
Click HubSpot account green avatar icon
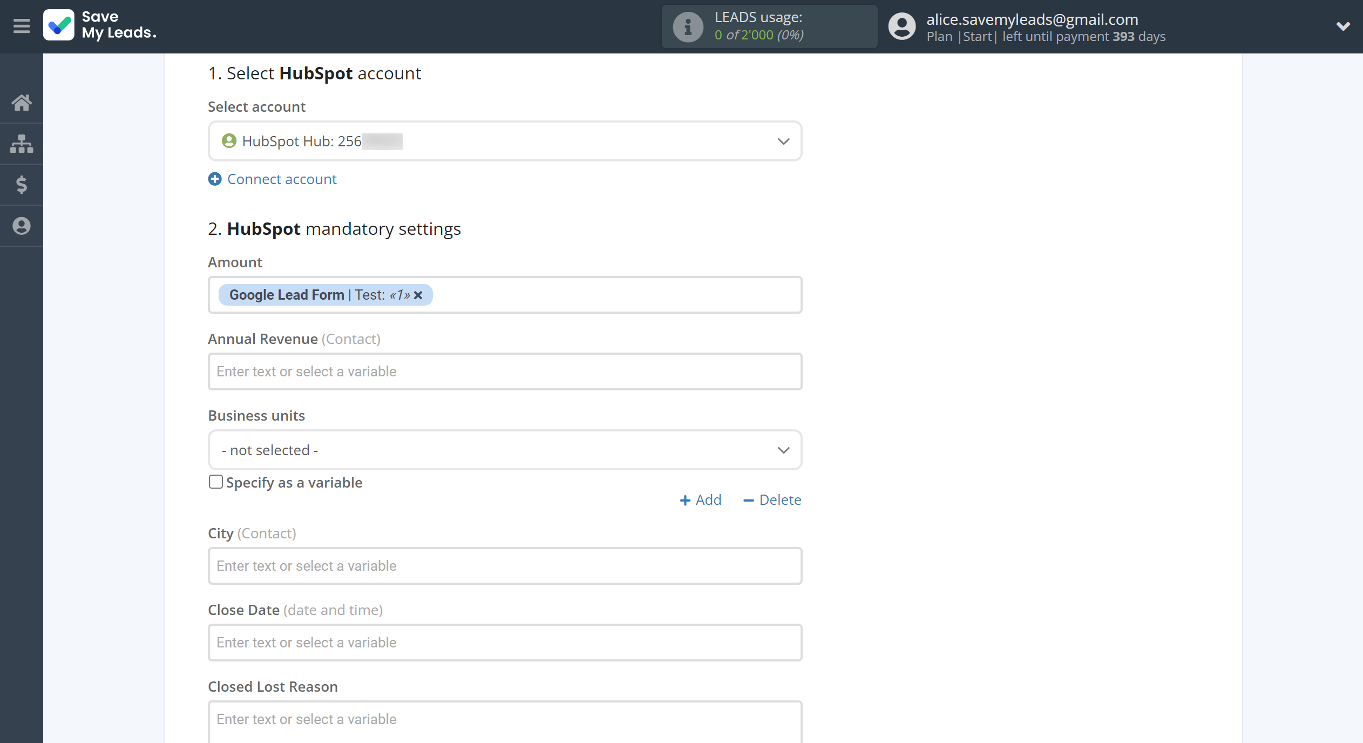pyautogui.click(x=229, y=141)
